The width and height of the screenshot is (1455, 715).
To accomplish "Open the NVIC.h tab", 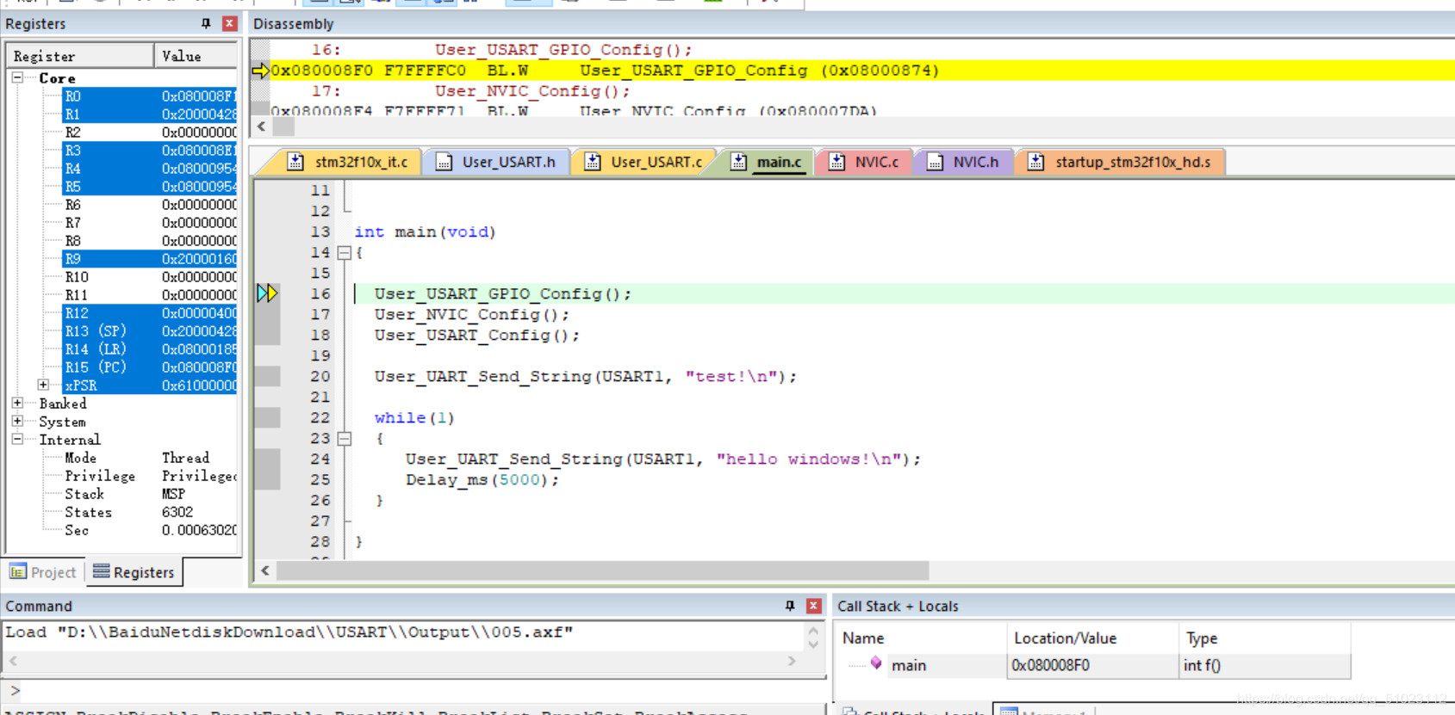I will click(964, 162).
